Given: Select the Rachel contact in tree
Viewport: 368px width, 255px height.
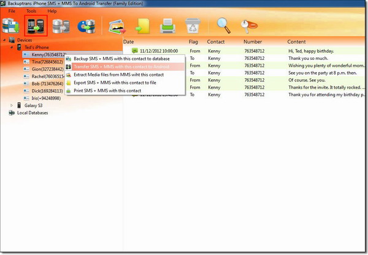Looking at the screenshot, I should tap(48, 76).
